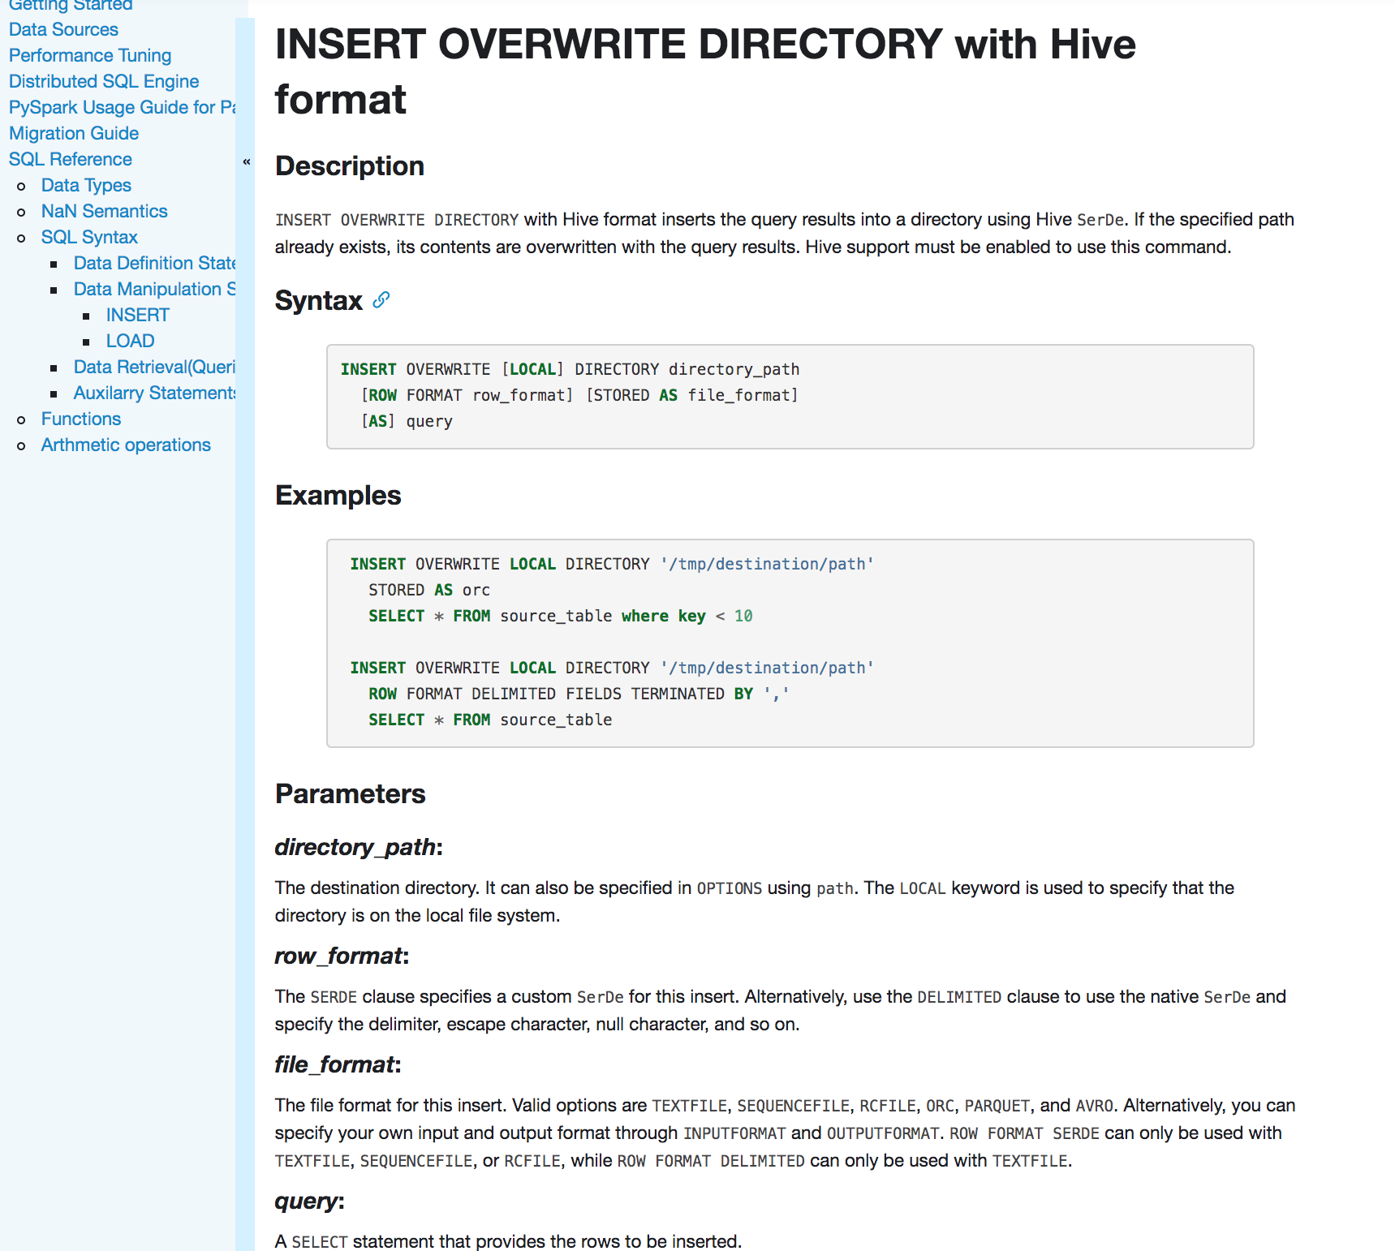Screen dimensions: 1395x1251
Task: Select Data Types in sidebar
Action: 86,186
